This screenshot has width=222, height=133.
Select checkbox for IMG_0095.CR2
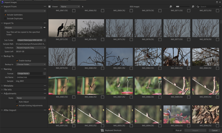coord(189,126)
